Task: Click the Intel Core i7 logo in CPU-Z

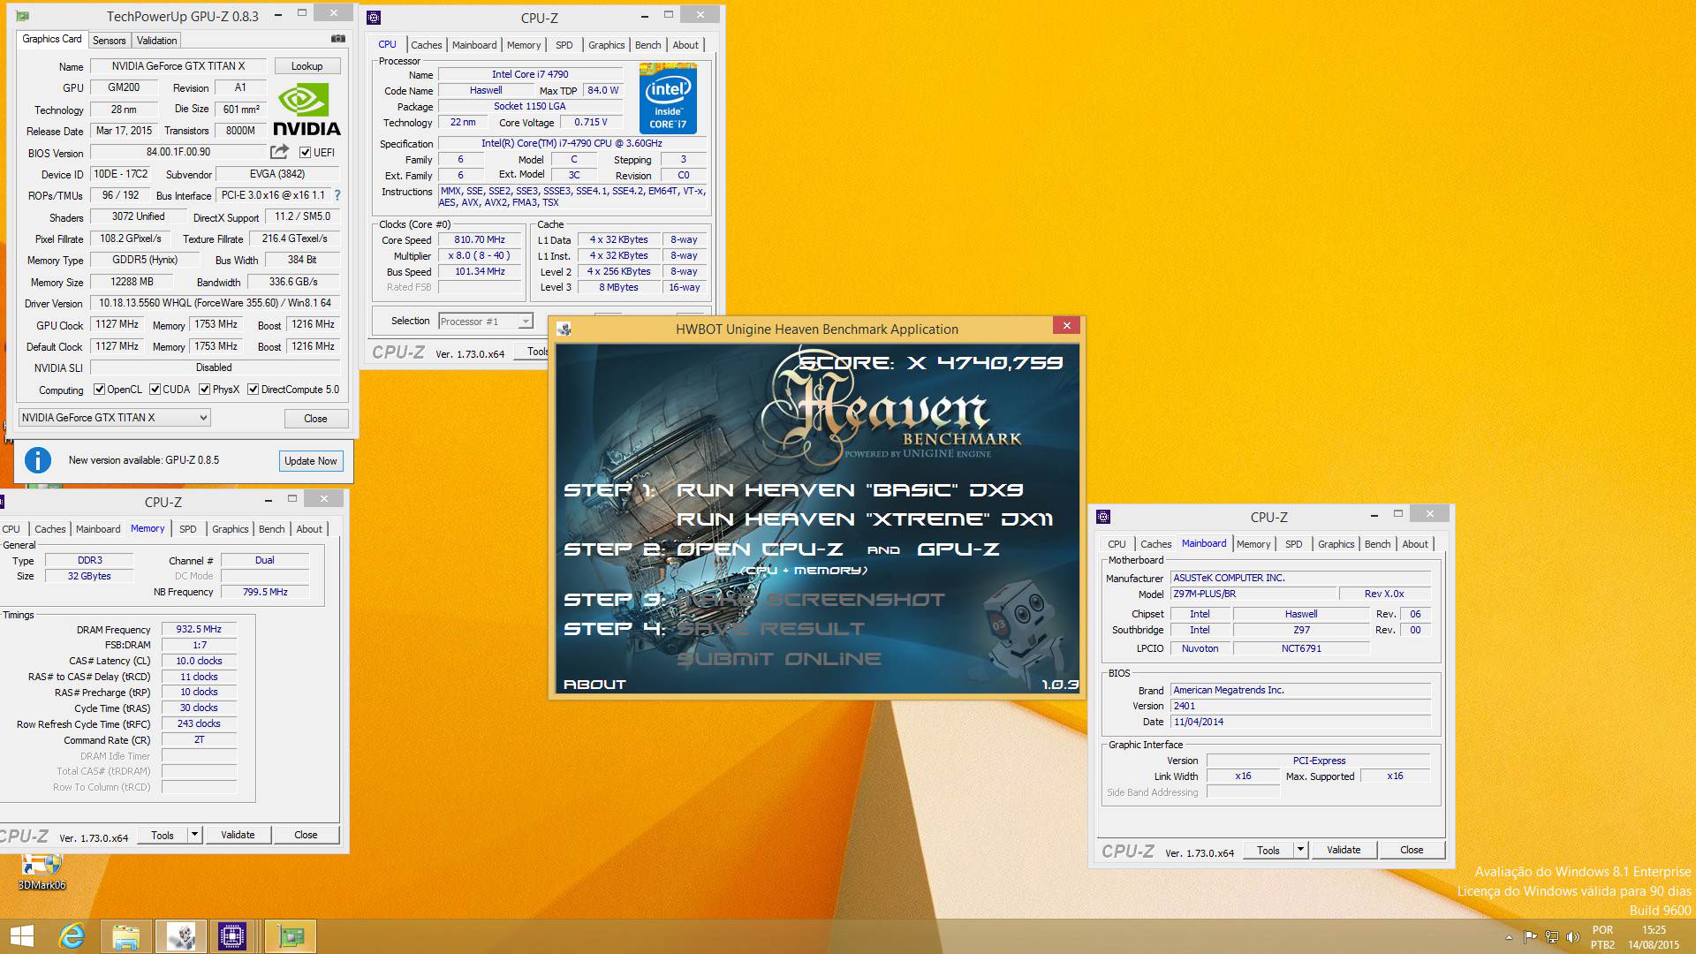Action: 668,99
